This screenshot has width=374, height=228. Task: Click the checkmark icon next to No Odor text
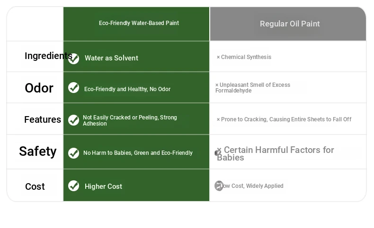coord(73,88)
